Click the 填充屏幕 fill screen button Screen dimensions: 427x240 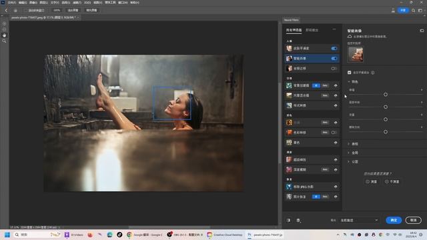[91, 11]
